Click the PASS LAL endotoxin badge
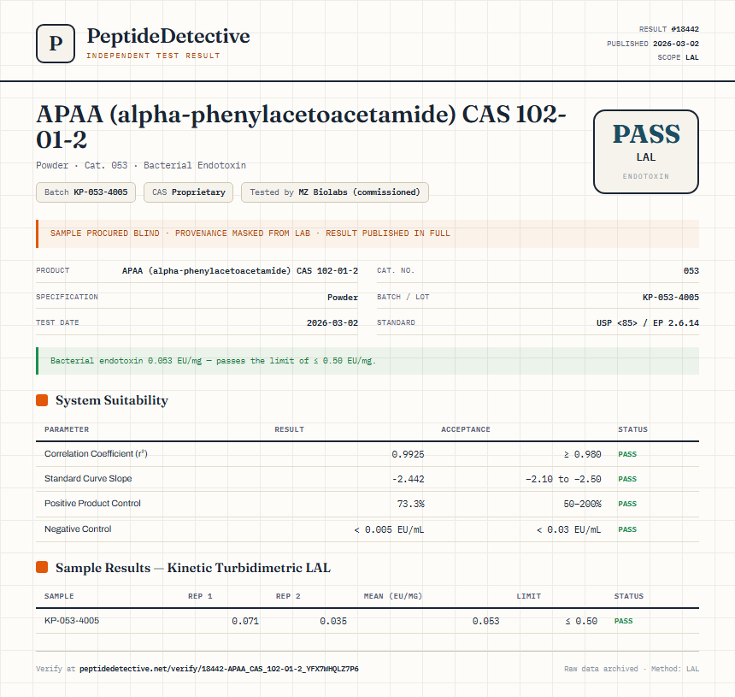 [646, 151]
